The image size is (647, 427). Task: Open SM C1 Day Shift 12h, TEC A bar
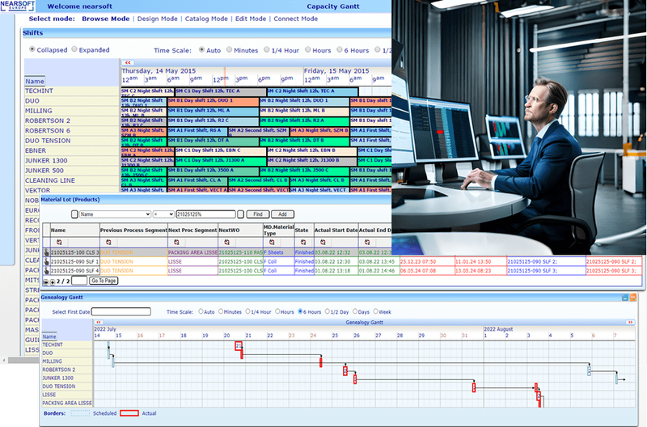click(221, 91)
